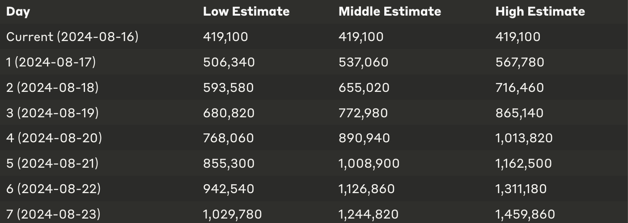Select the Low Estimate column header
This screenshot has height=223, width=628.
pyautogui.click(x=246, y=11)
